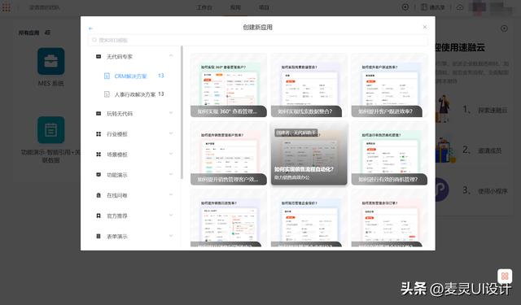The image size is (521, 305).
Task: Open 通讯录 in the top bar
Action: [x=433, y=7]
